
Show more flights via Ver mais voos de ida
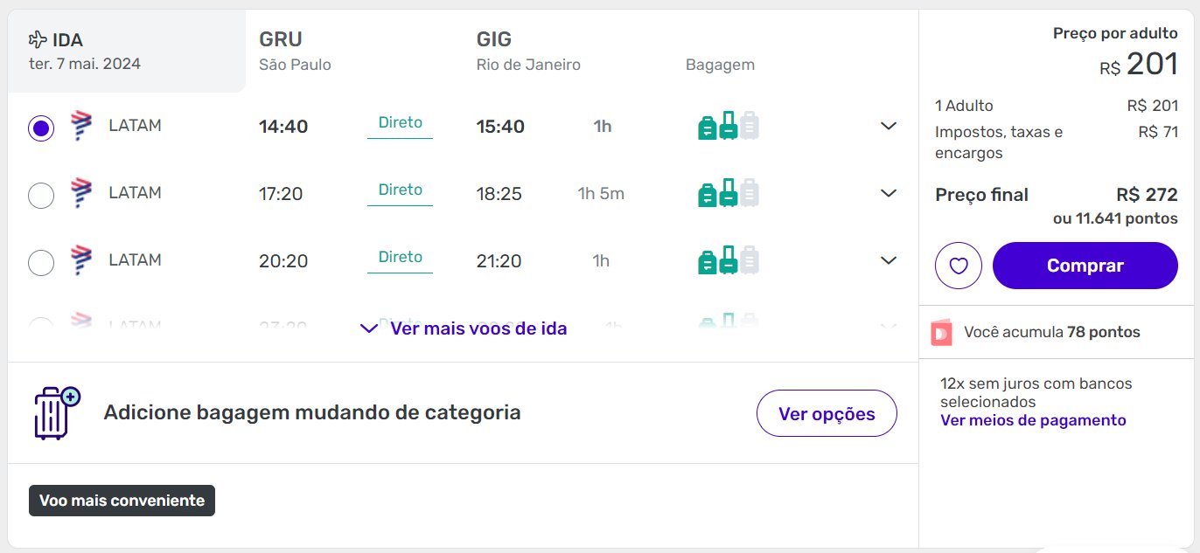point(464,328)
